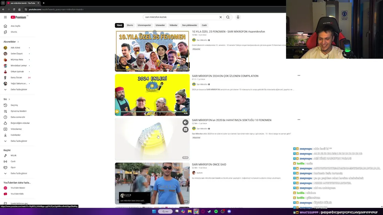Open Mümtaz Reis subscription channel
The width and height of the screenshot is (383, 215).
[17, 60]
